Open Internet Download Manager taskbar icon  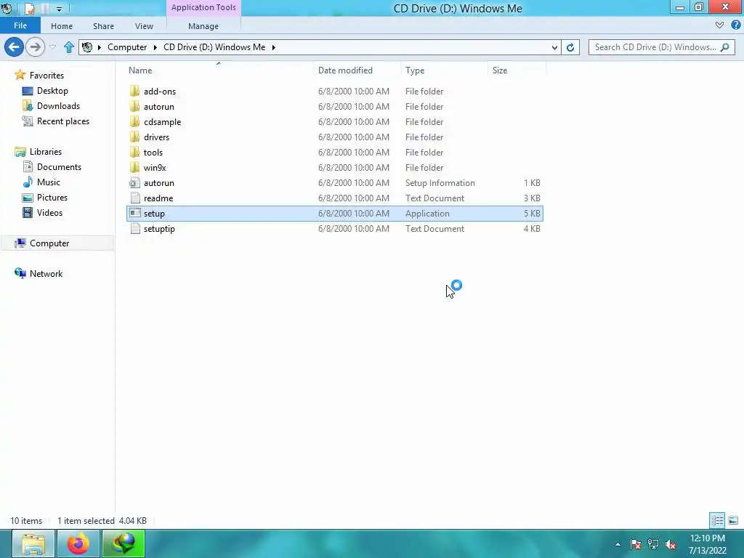tap(124, 543)
